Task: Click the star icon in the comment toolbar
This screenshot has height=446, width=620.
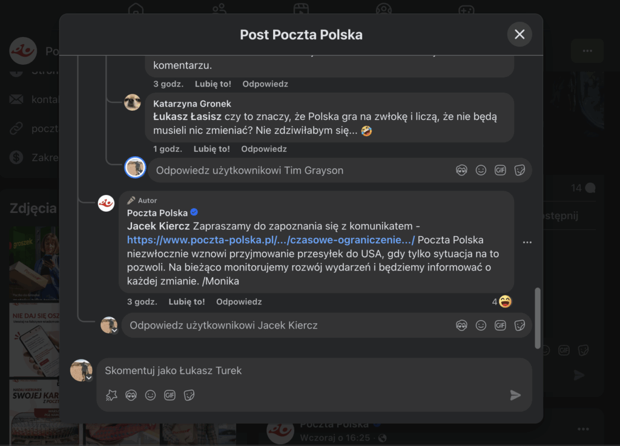Action: [x=111, y=395]
